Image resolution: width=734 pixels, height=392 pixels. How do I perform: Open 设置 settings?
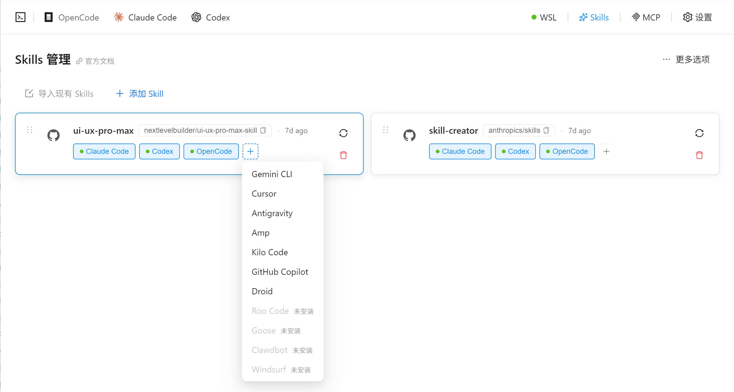[x=697, y=17]
